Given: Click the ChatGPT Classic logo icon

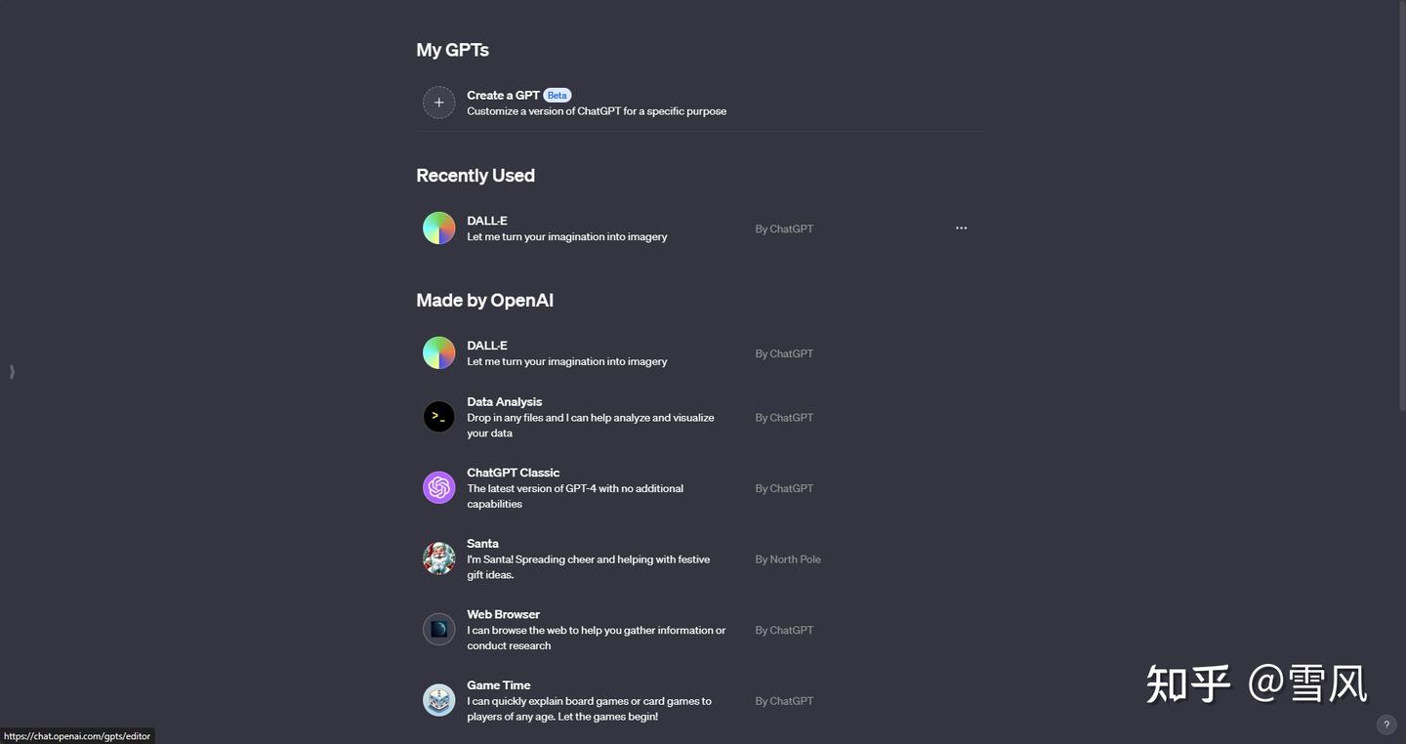Looking at the screenshot, I should (x=438, y=486).
